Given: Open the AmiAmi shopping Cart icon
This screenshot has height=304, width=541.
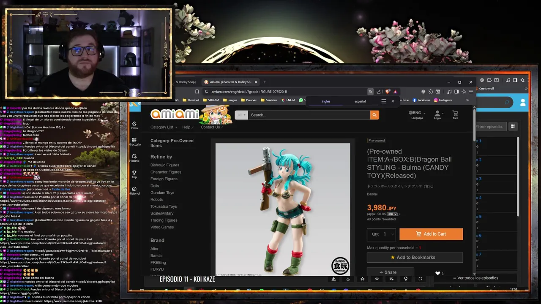Looking at the screenshot, I should point(455,114).
